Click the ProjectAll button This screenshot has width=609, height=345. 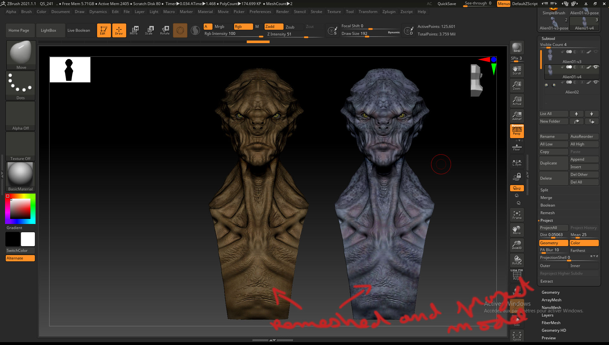click(553, 228)
